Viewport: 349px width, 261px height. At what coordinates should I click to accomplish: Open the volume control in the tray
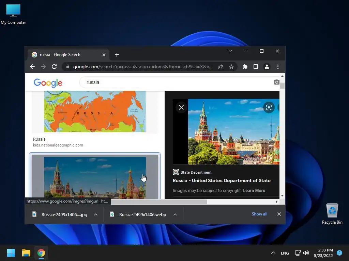(306, 253)
